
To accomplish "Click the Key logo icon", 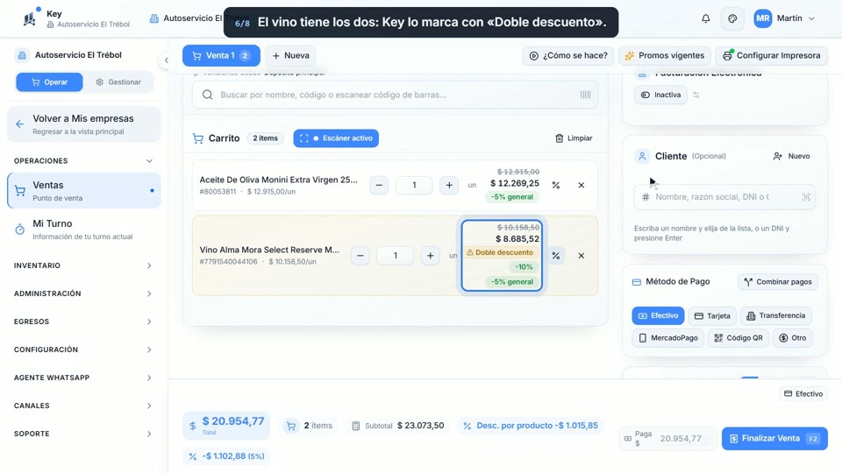I will coord(30,18).
